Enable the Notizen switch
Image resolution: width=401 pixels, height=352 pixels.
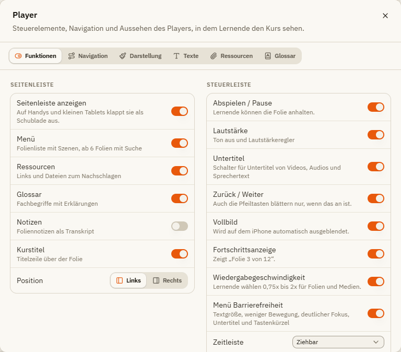click(180, 226)
